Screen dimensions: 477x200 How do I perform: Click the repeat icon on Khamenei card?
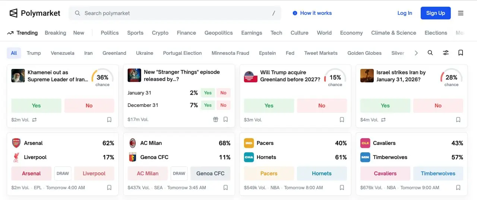34,120
